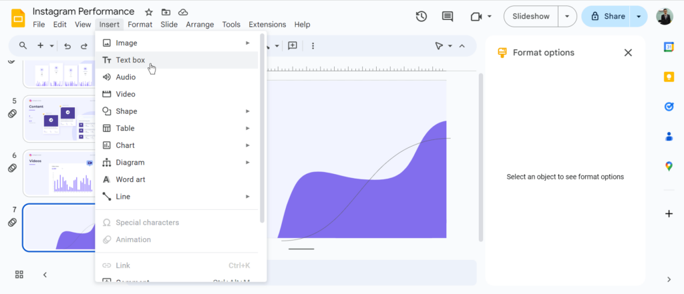Open Google Calendar in side panel
The image size is (684, 294).
point(669,47)
